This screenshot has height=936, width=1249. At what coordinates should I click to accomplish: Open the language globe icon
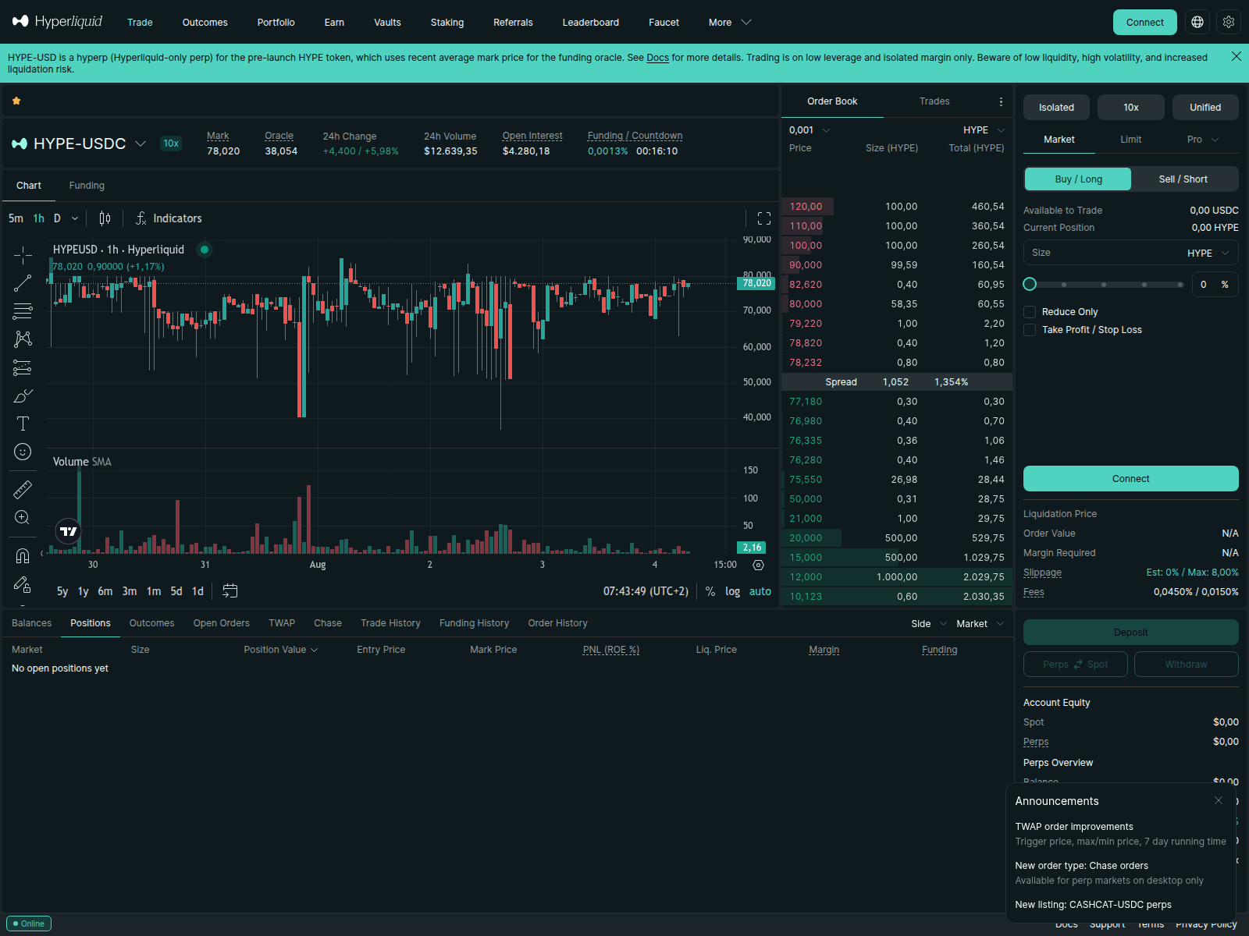[1197, 22]
